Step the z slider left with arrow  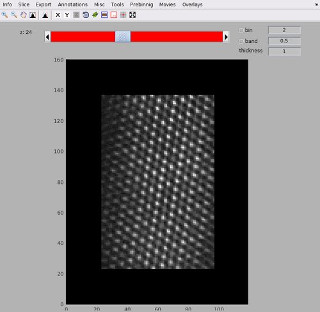(47, 37)
